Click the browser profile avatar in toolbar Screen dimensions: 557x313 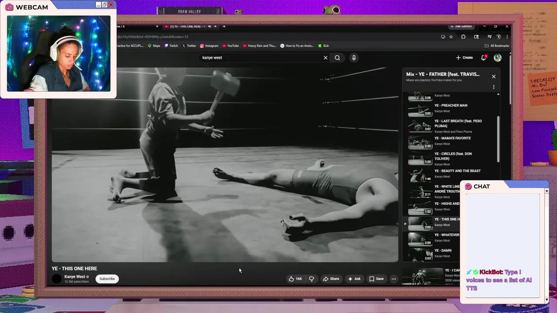coord(498,37)
